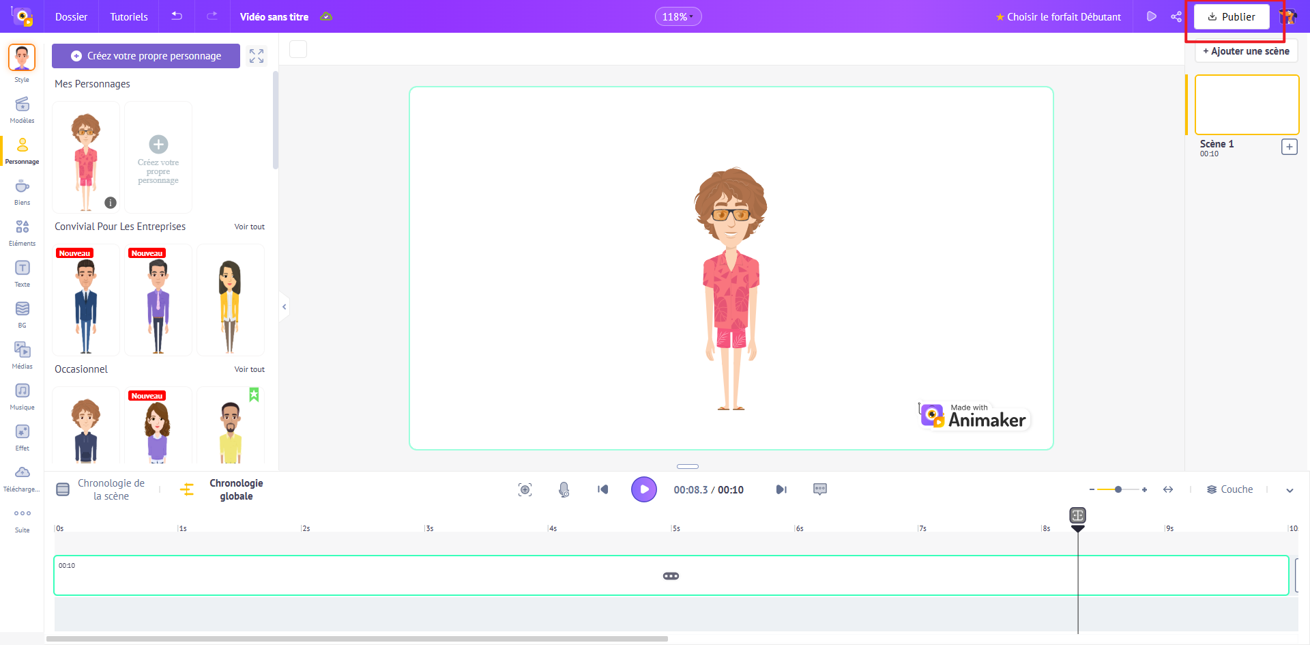Open the Personnage panel in the sidebar

click(x=22, y=152)
